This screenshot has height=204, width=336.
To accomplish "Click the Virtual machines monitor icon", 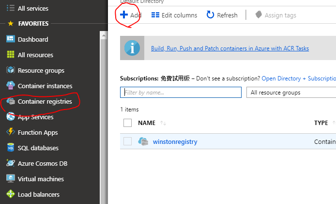I will 11,178.
